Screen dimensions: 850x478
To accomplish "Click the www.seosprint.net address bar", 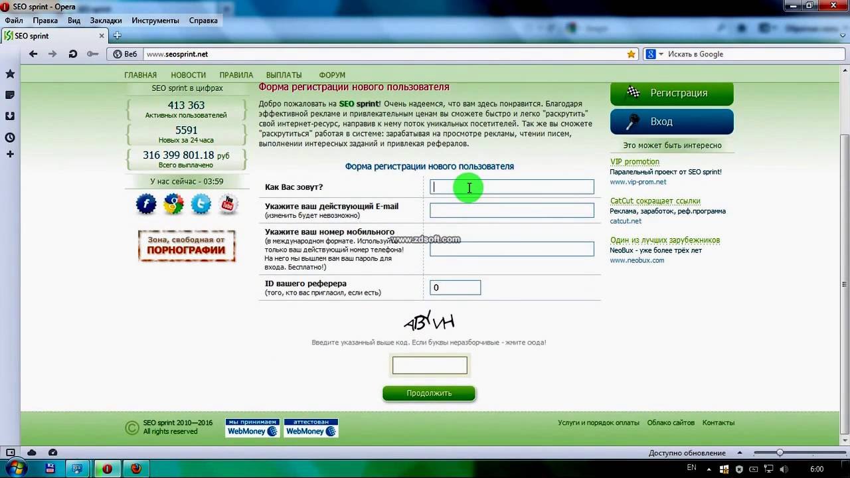I will pyautogui.click(x=383, y=54).
